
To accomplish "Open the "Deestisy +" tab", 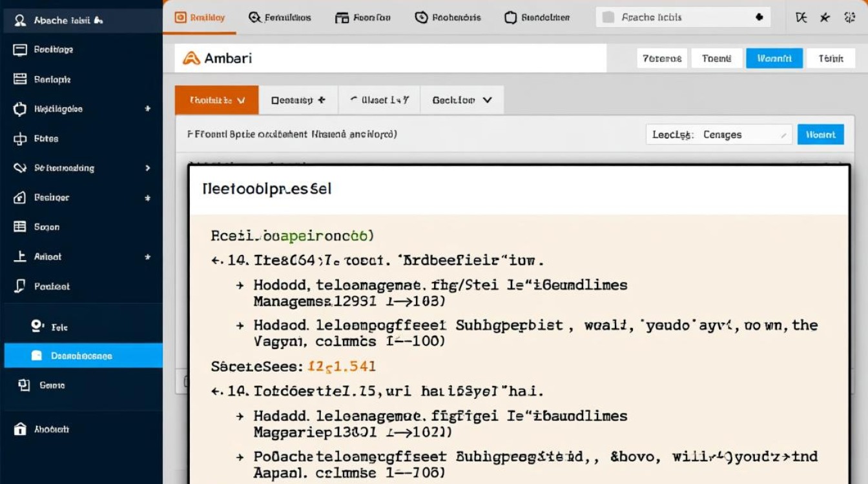I will coord(298,100).
